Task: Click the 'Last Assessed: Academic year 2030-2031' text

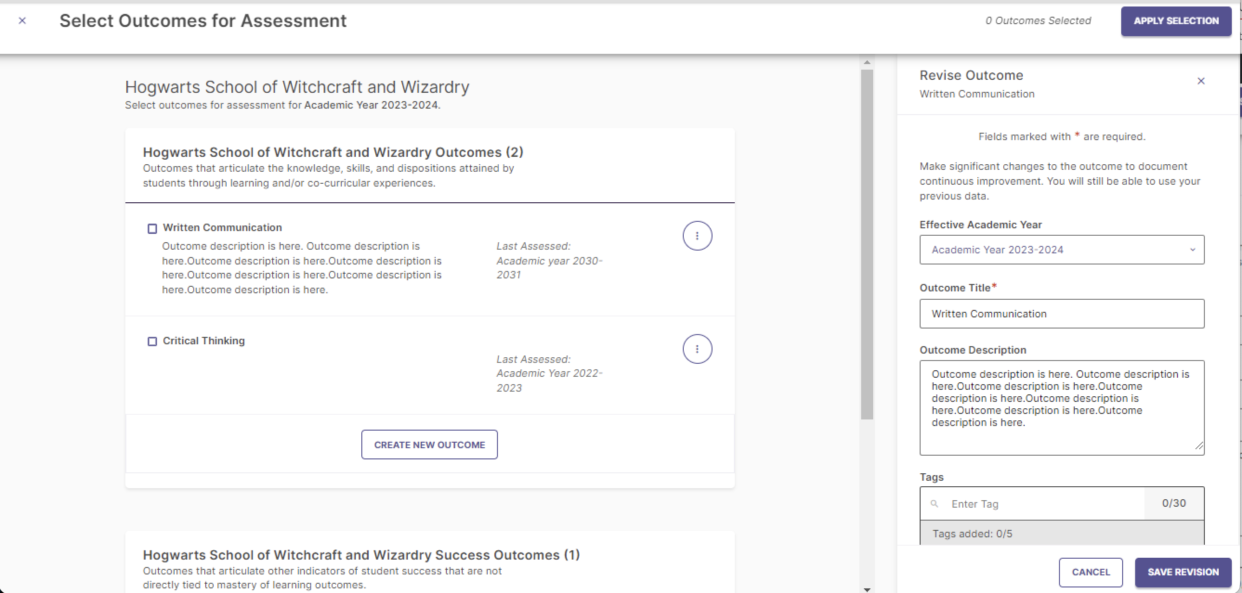Action: point(549,260)
